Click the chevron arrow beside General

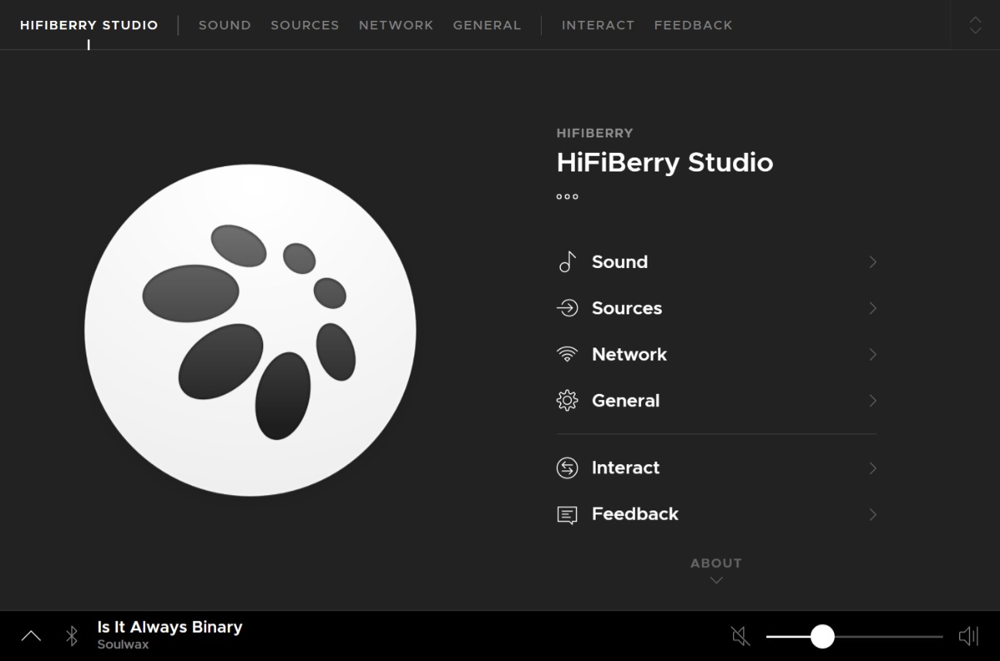[873, 401]
